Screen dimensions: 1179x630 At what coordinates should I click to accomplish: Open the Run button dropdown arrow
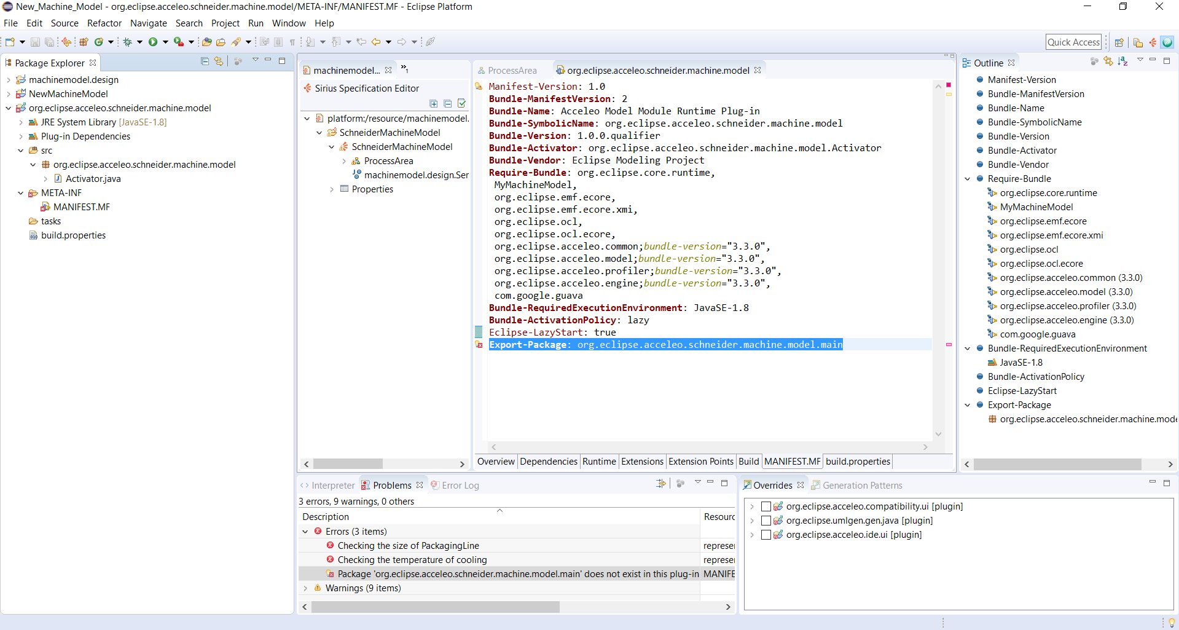point(165,42)
